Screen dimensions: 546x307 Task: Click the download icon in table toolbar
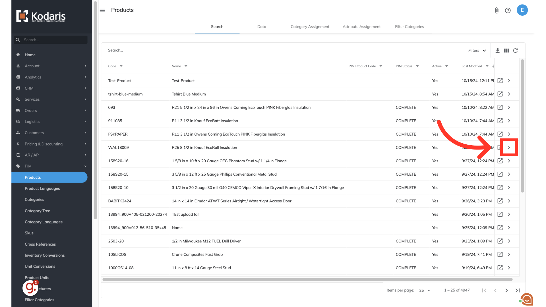[497, 50]
